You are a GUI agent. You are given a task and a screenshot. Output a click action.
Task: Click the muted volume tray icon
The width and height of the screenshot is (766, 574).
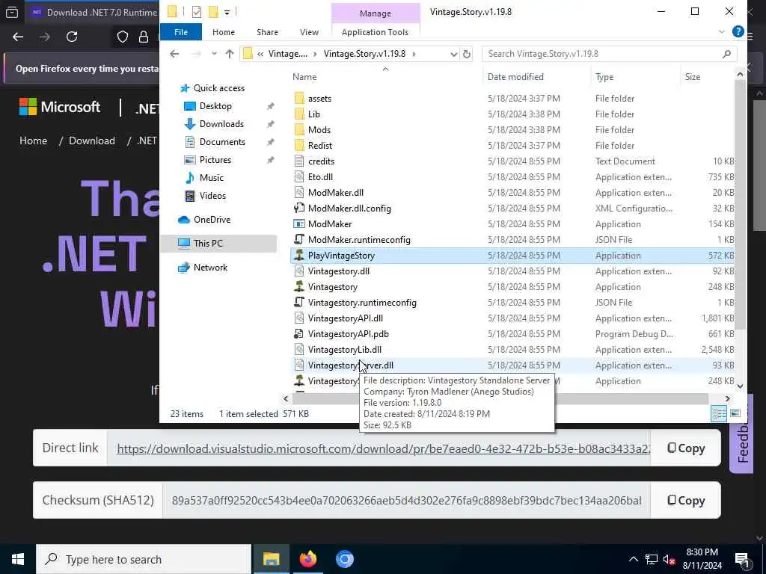(x=669, y=560)
